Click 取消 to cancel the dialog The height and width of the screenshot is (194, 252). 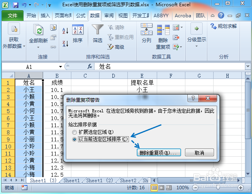[x=199, y=152]
